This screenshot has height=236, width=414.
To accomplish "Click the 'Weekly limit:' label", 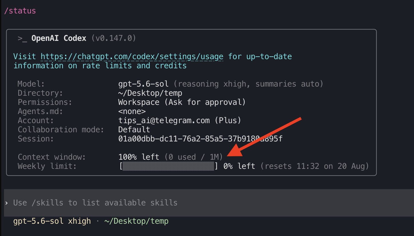I will tap(47, 166).
